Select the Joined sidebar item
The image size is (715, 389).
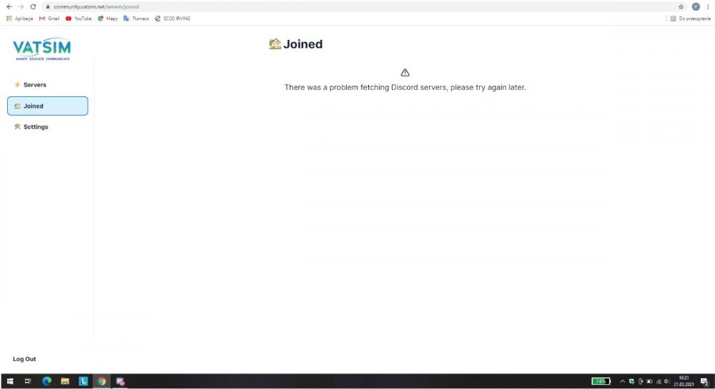[x=47, y=106]
